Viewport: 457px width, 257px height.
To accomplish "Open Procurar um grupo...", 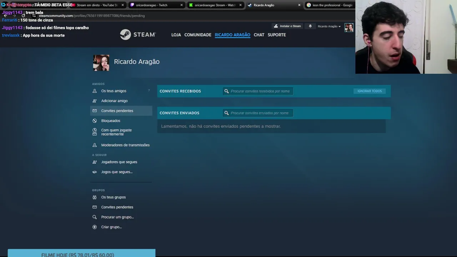I will coord(117,217).
